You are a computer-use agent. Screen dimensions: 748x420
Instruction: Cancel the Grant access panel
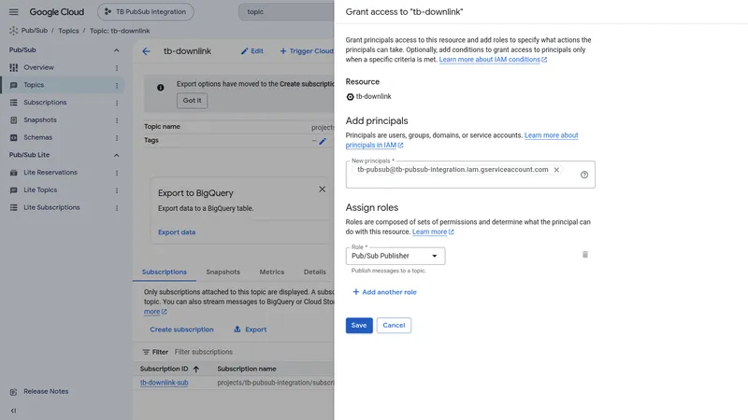pos(394,326)
